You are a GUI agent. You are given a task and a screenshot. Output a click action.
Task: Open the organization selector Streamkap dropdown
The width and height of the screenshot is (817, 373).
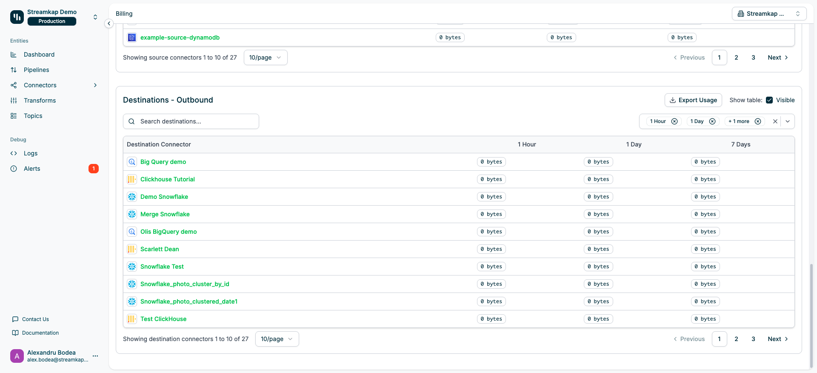tap(768, 14)
